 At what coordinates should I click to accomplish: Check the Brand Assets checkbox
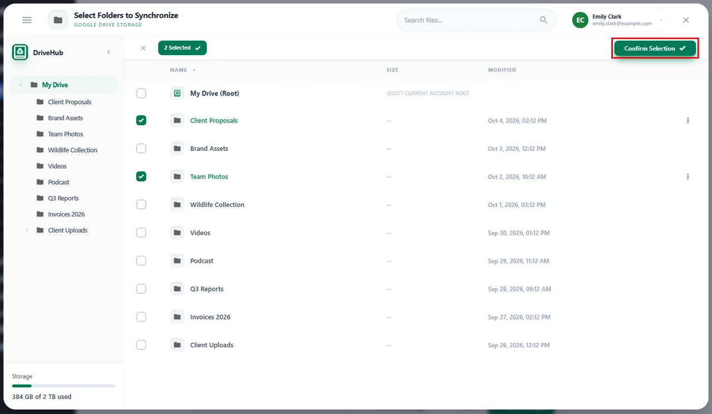point(141,149)
